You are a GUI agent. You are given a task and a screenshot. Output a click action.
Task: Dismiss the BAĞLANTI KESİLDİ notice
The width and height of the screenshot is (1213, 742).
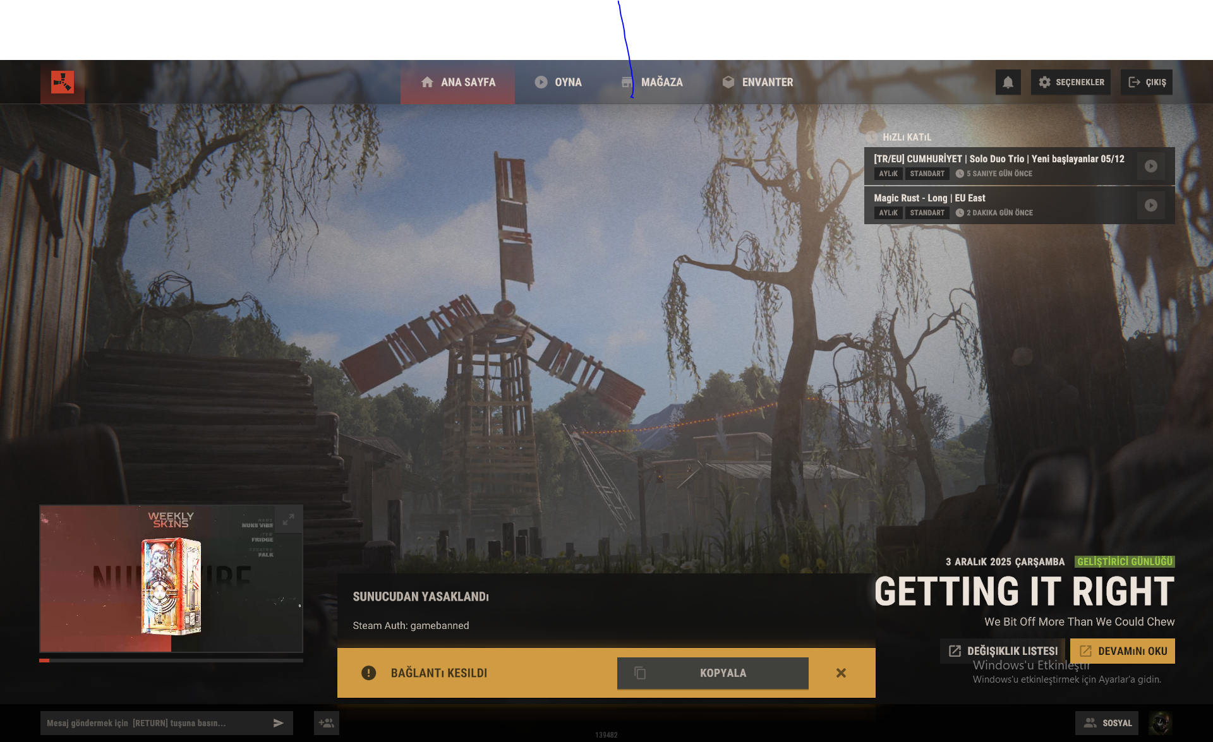click(x=841, y=673)
